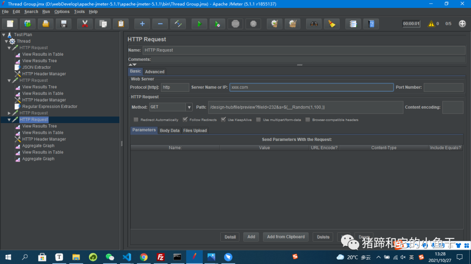Open the Templates toolbar icon

click(27, 23)
